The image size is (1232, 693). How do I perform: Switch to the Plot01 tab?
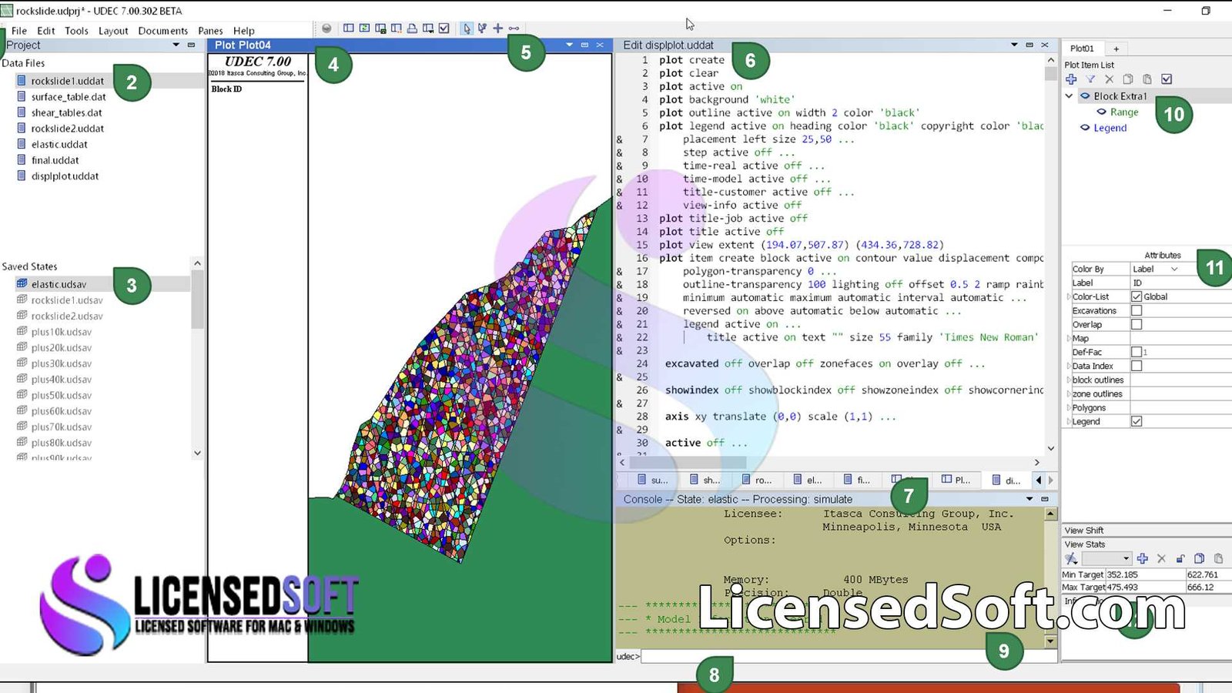click(x=1082, y=49)
